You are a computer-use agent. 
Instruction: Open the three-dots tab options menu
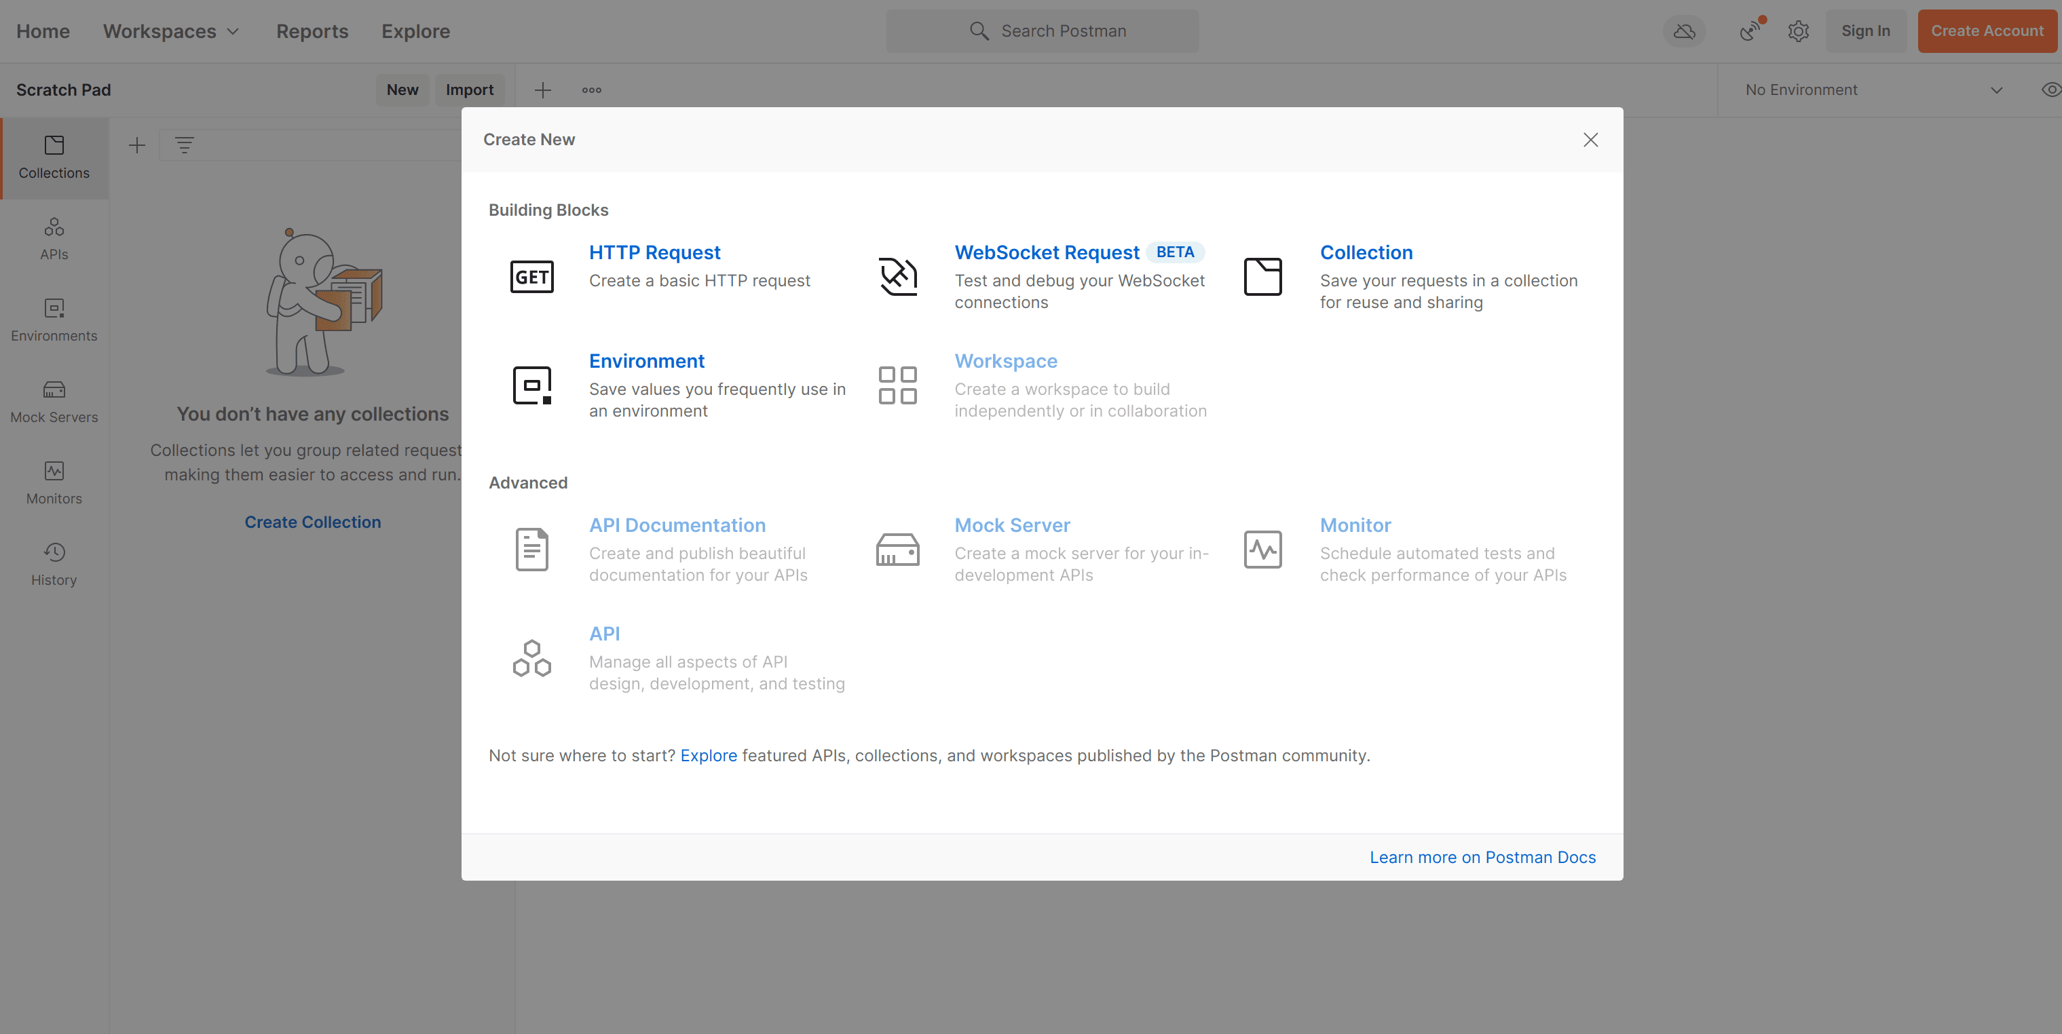[592, 90]
